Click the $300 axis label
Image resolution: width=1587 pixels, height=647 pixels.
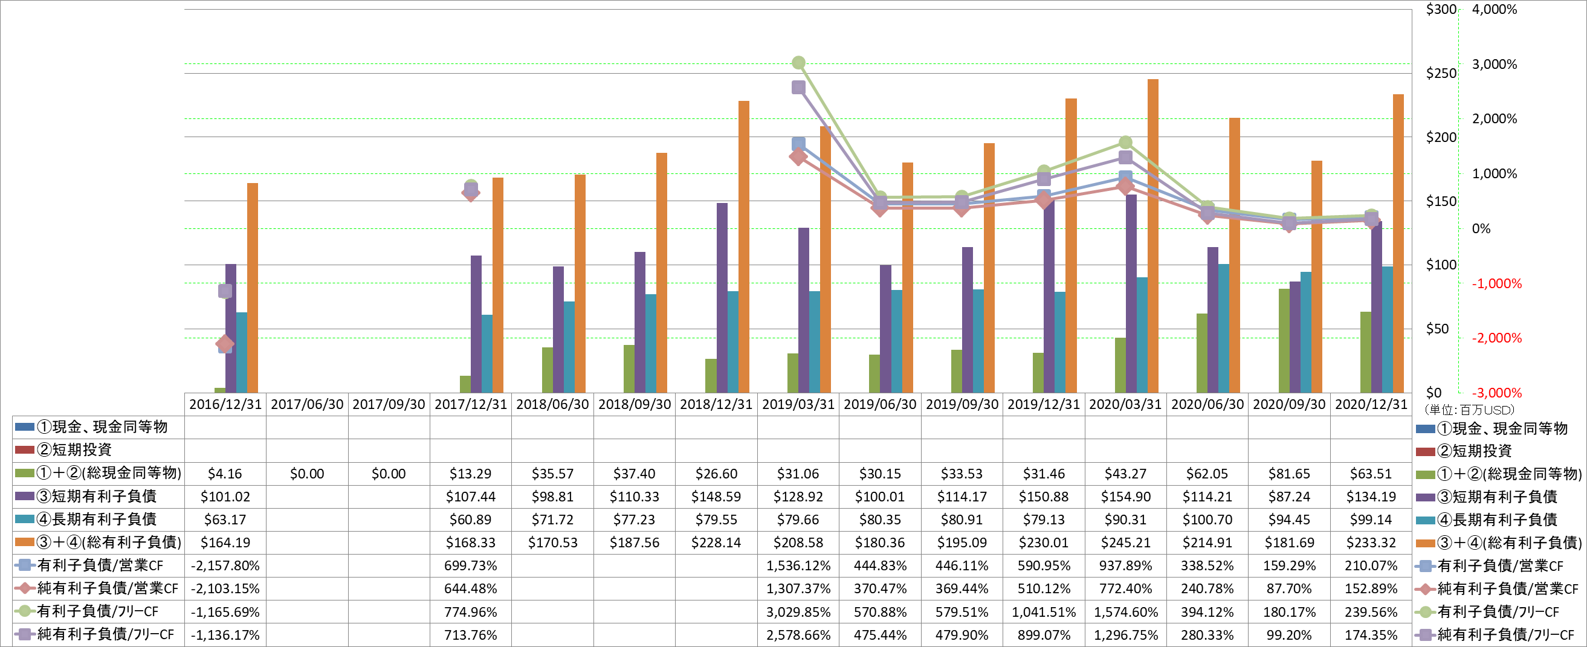(1441, 9)
